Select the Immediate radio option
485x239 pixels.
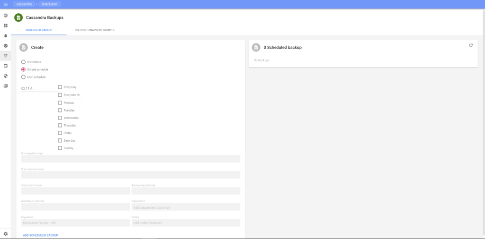click(23, 62)
